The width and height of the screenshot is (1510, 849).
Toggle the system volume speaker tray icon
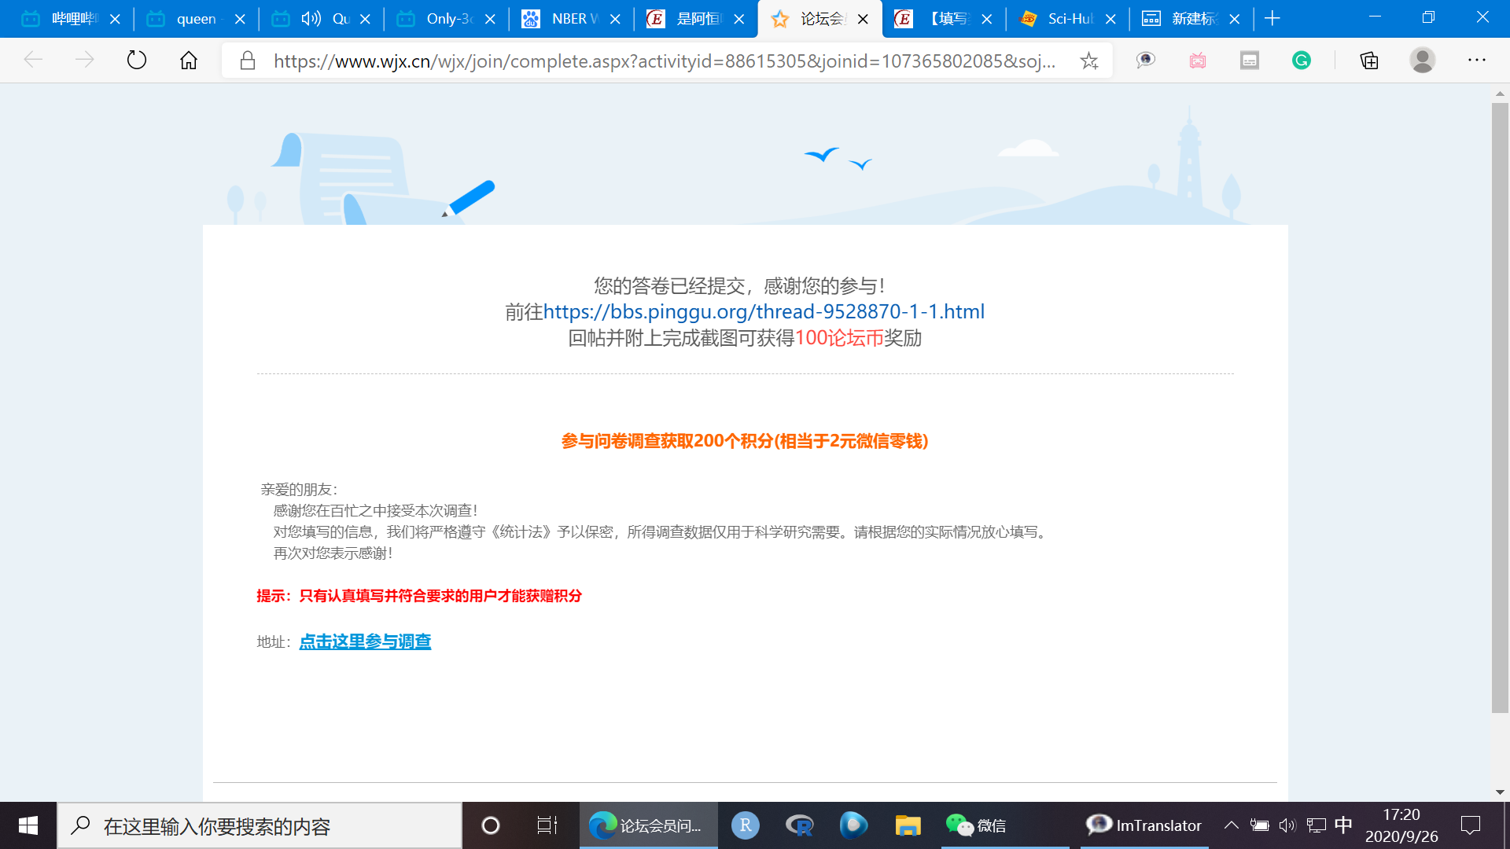(1287, 825)
